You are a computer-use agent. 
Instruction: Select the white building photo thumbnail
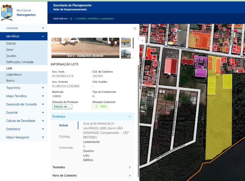tap(126, 54)
